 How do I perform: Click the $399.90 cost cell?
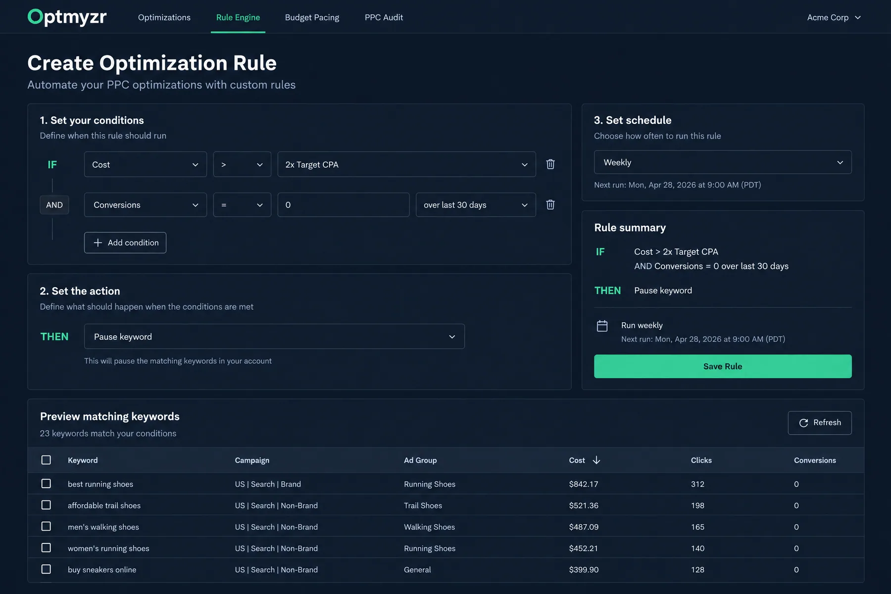584,570
